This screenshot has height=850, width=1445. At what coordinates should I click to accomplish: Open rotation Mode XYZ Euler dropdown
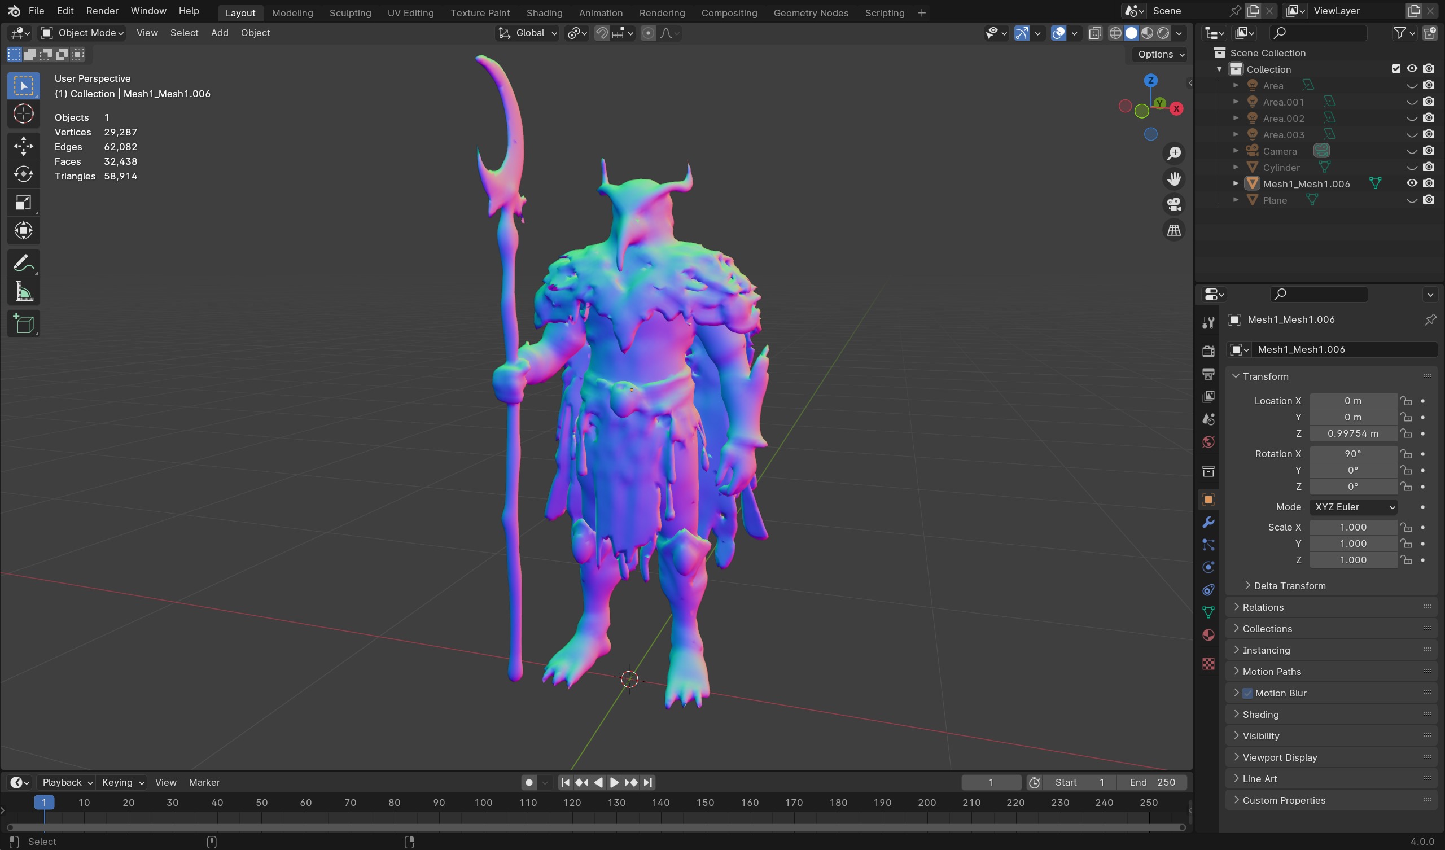point(1353,507)
